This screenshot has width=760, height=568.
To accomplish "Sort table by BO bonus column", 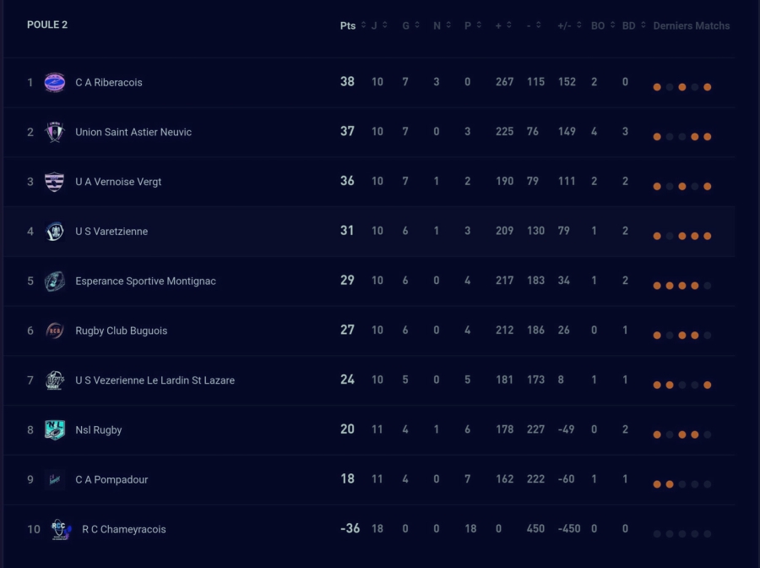I will [x=602, y=25].
